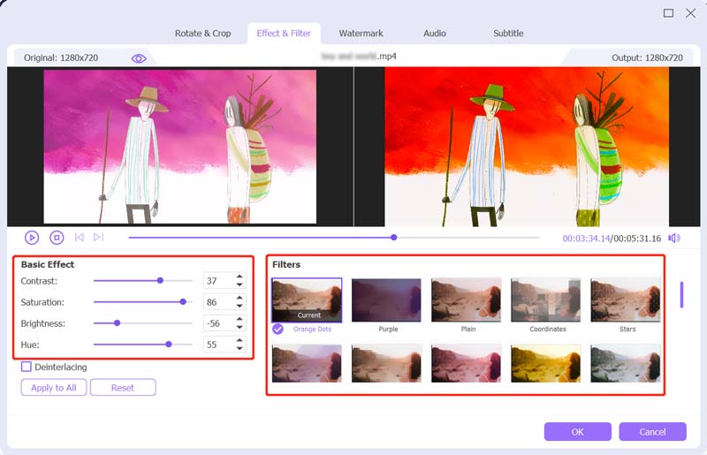Click the Contrast slider handle
The width and height of the screenshot is (707, 455).
[x=160, y=280]
